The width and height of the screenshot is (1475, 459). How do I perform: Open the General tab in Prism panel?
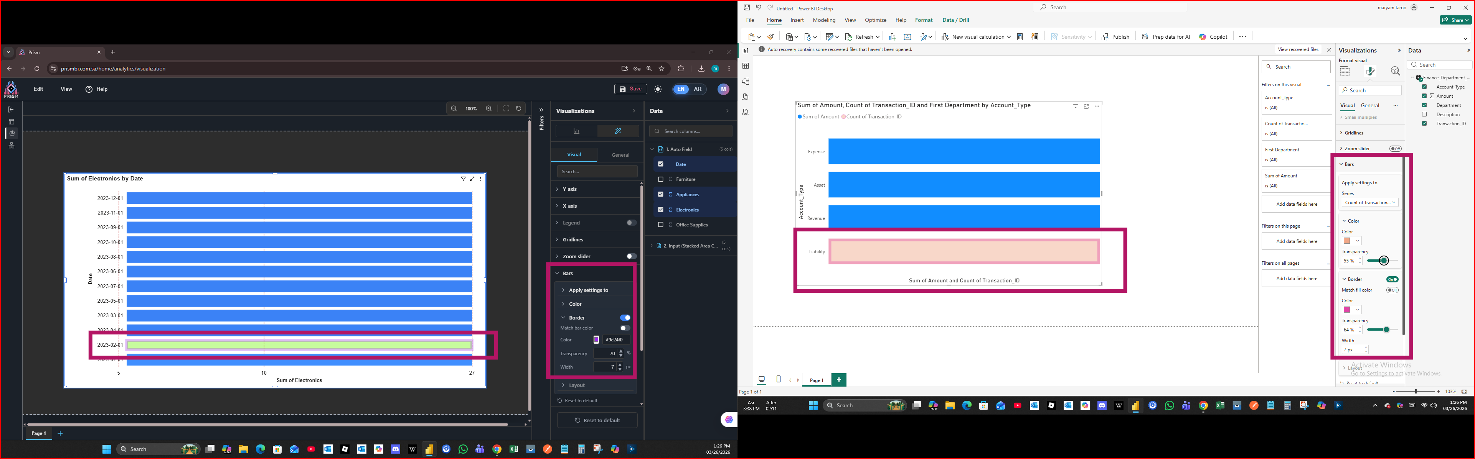coord(620,155)
